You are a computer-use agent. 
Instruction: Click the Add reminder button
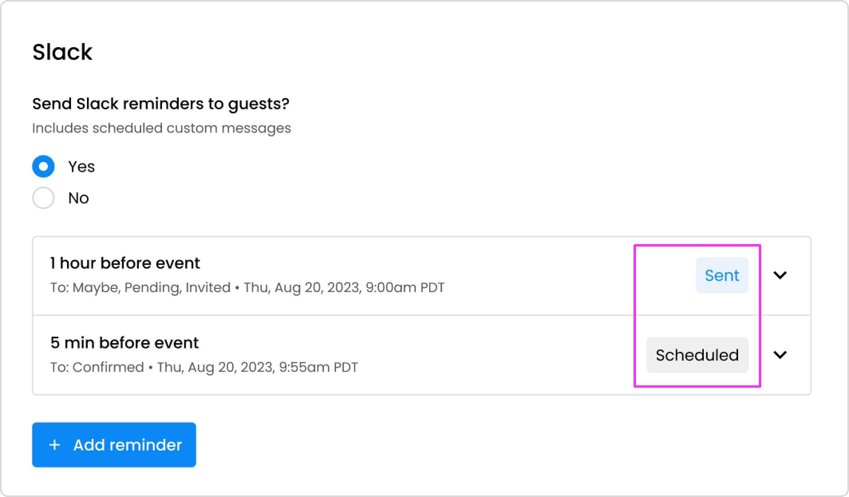coord(114,444)
